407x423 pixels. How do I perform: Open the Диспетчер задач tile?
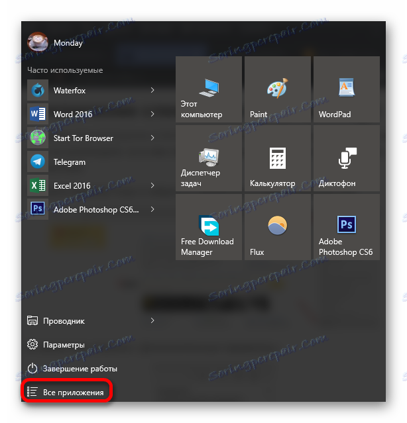[x=209, y=158]
